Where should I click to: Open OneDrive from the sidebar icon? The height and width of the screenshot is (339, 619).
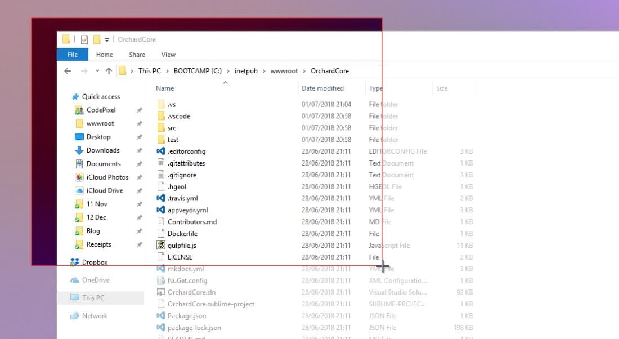tap(74, 280)
